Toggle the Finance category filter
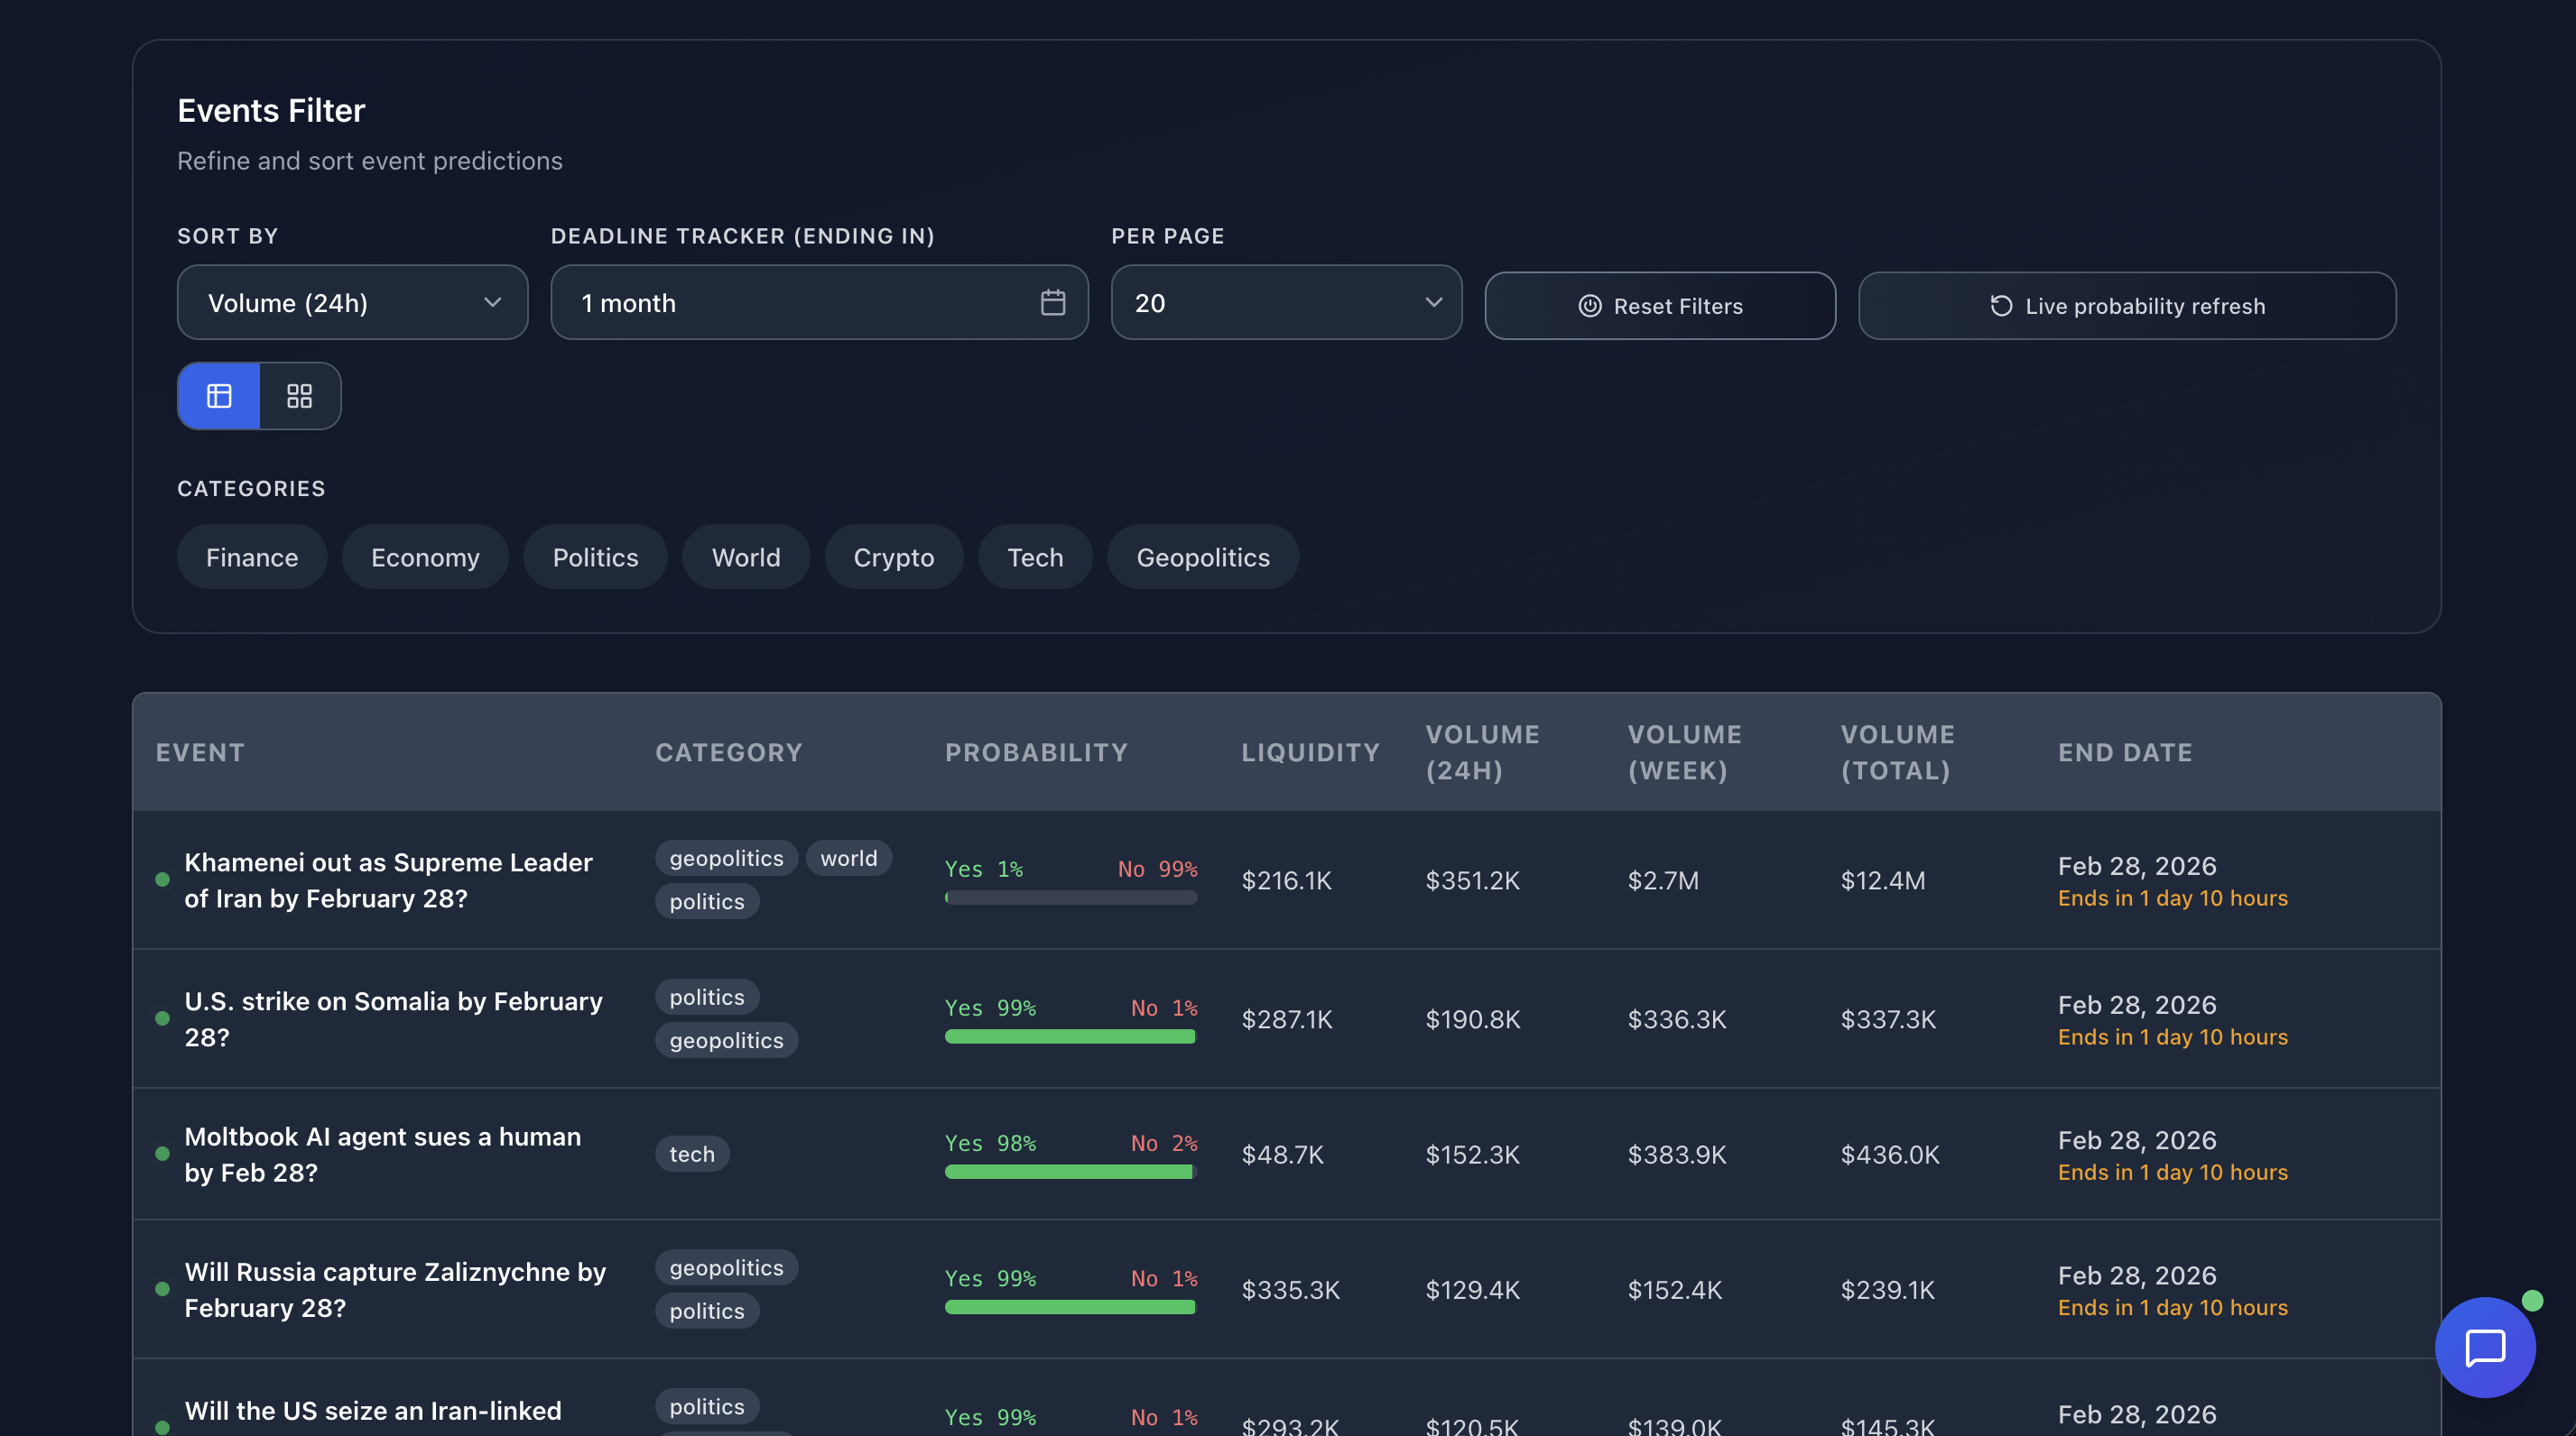Image resolution: width=2576 pixels, height=1436 pixels. 251,557
